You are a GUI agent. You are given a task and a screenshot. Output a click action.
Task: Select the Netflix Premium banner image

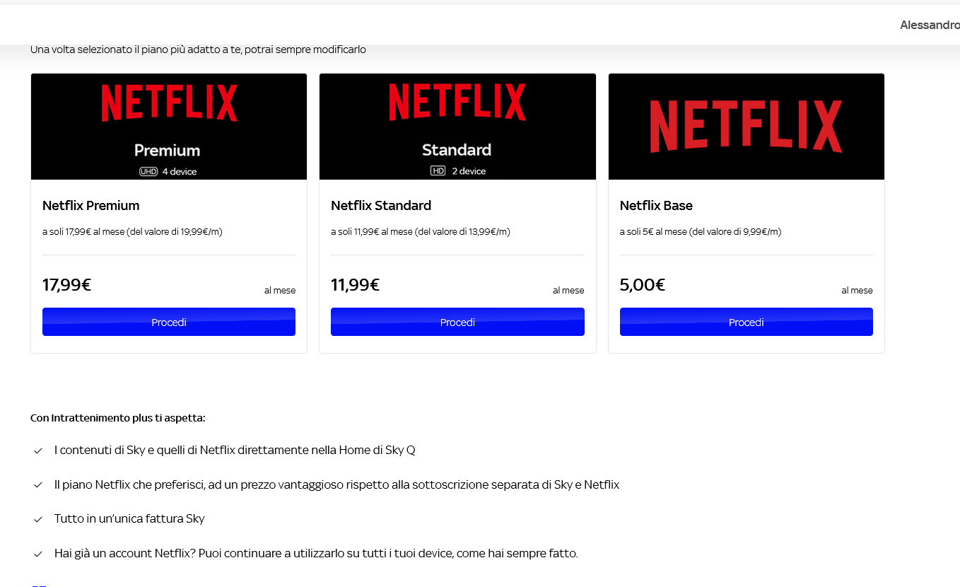(x=169, y=127)
